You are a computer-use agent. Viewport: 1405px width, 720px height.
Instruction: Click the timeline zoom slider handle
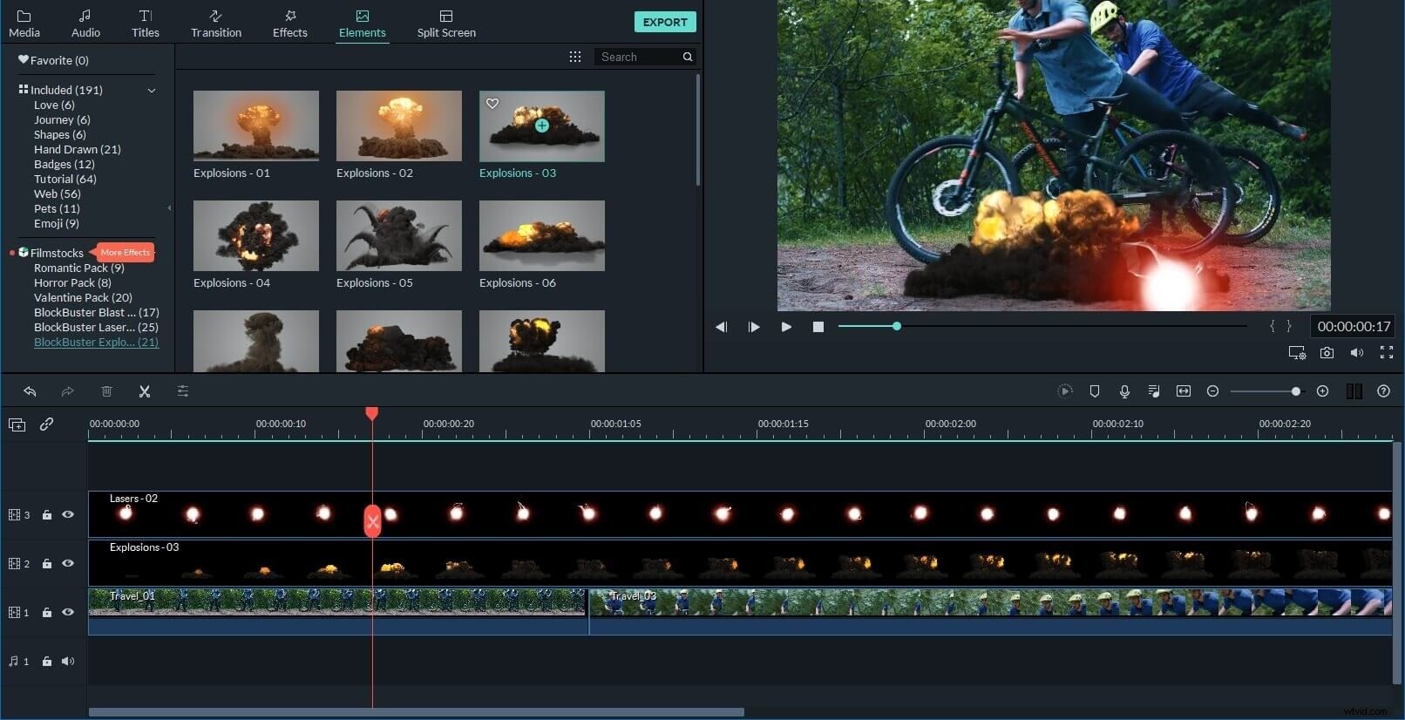1296,391
